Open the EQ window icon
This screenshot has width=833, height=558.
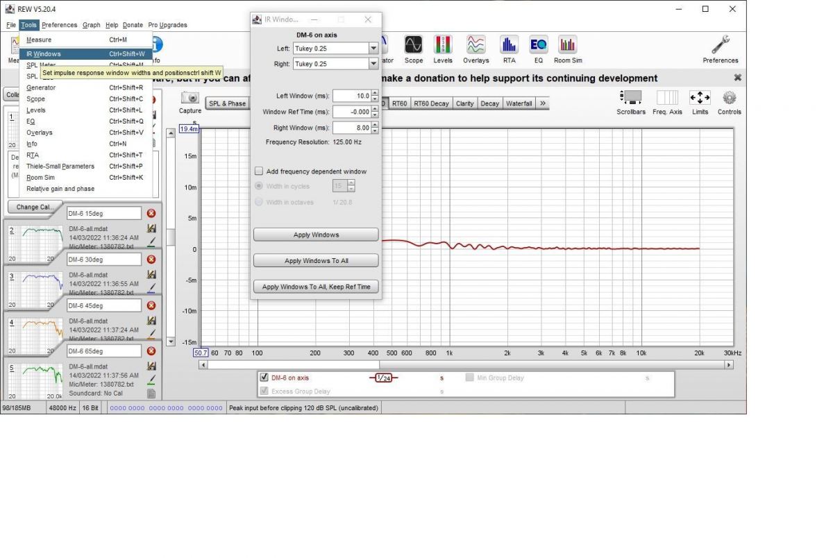pos(538,46)
